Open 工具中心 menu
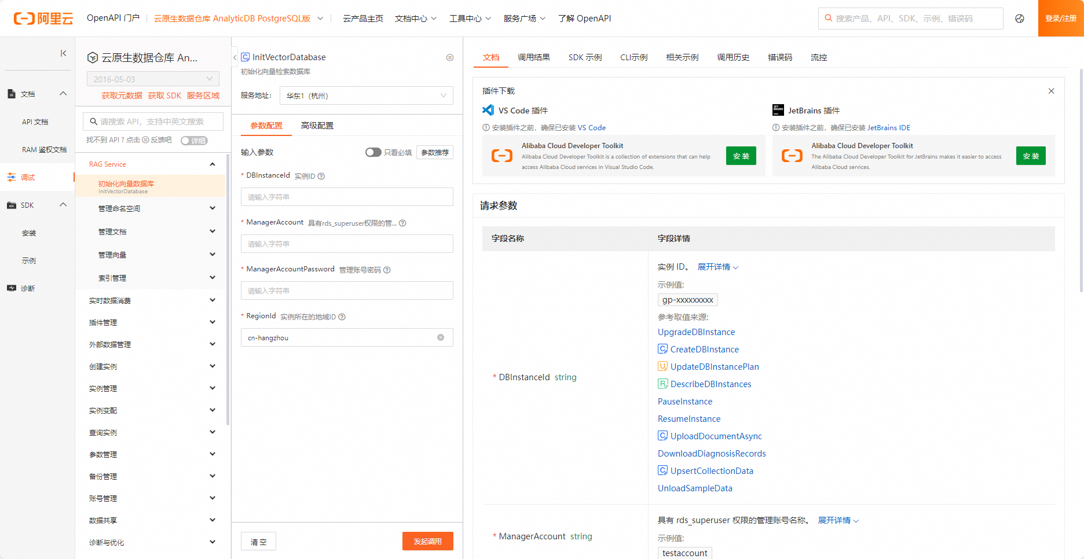Screen dimensions: 1084x559 pyautogui.click(x=470, y=19)
